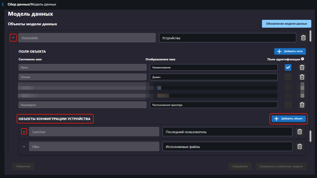Image resolution: width=317 pixels, height=178 pixels.
Task: Uncheck identification checkbox for Name field
Action: pos(288,68)
